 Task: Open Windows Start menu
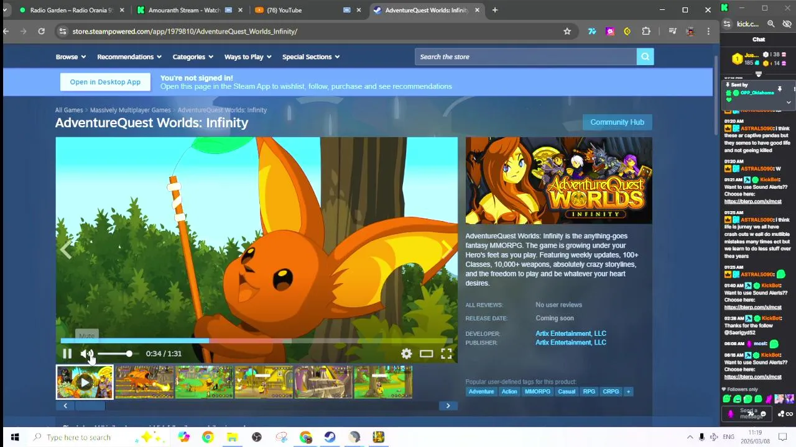click(x=15, y=437)
